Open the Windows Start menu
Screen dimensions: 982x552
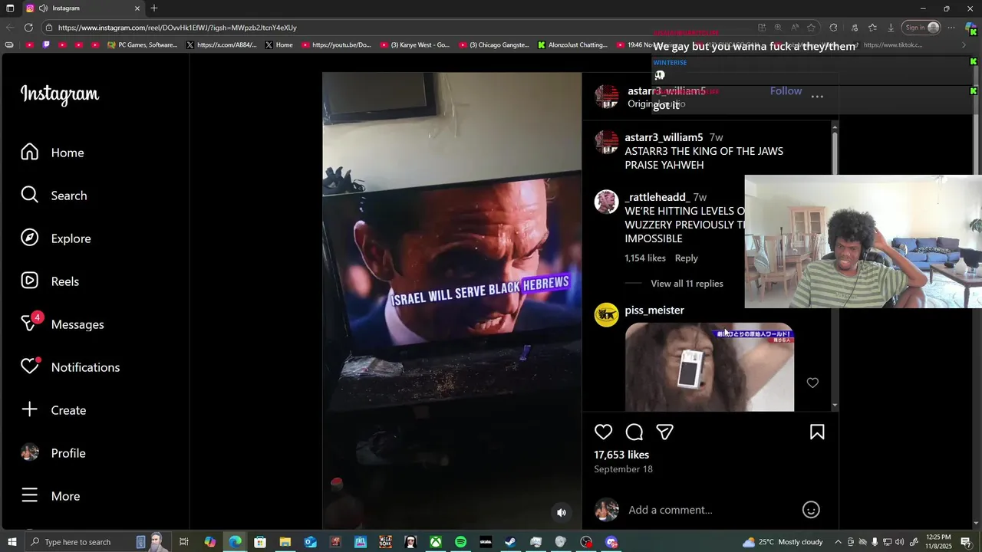12,542
